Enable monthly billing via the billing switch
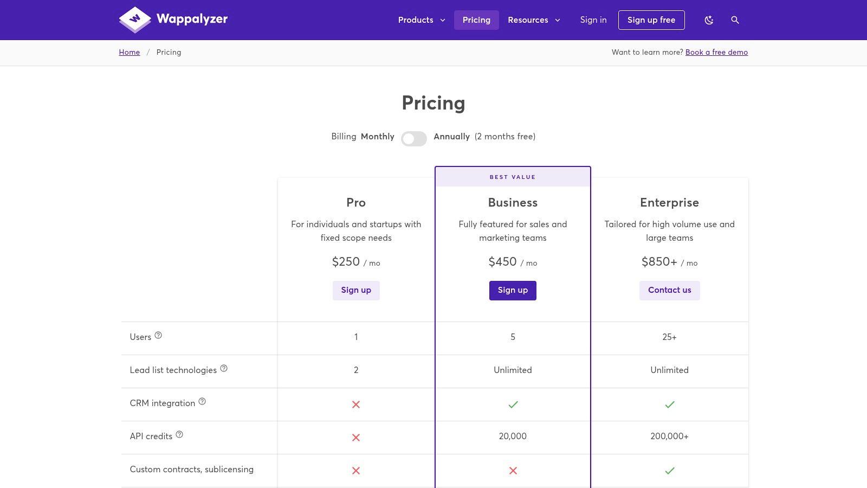Screen dimensions: 867x488 tap(414, 139)
